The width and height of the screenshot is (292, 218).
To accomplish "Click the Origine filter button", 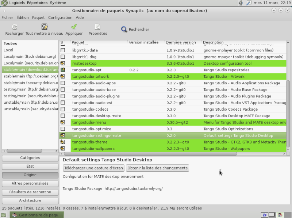I will coord(30,175).
